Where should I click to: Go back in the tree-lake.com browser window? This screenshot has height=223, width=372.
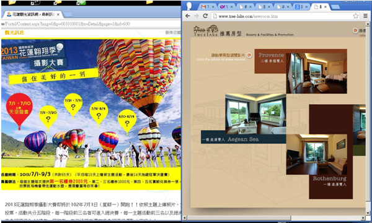click(x=188, y=16)
